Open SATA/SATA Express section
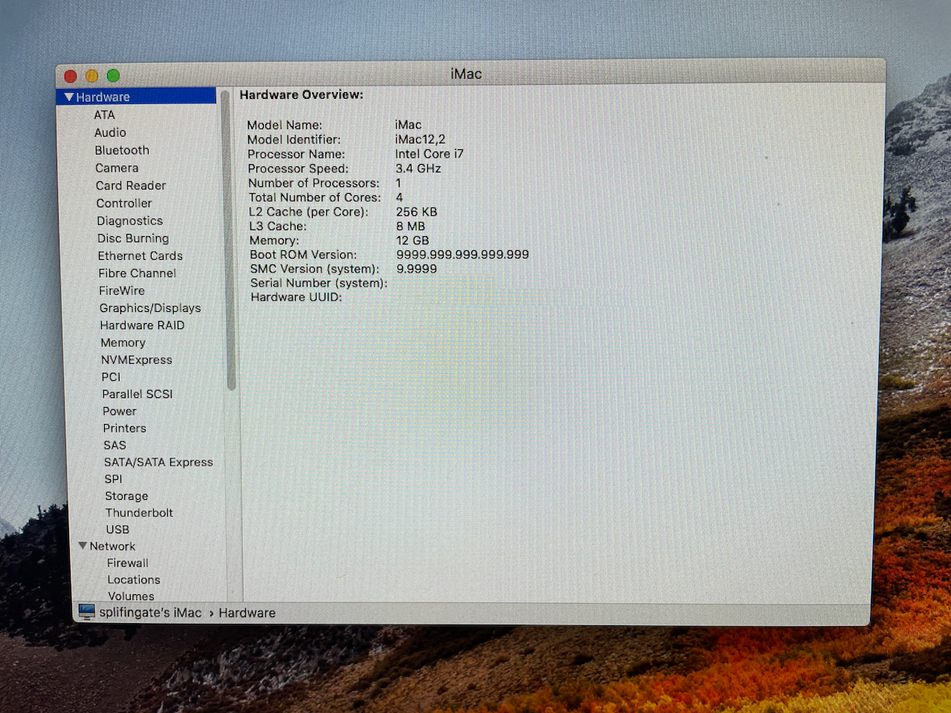The width and height of the screenshot is (951, 713). click(158, 462)
